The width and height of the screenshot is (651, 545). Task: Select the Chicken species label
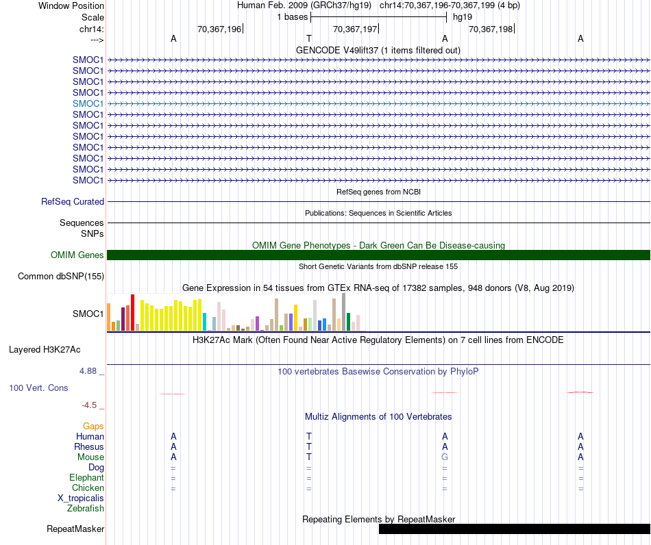tap(88, 488)
